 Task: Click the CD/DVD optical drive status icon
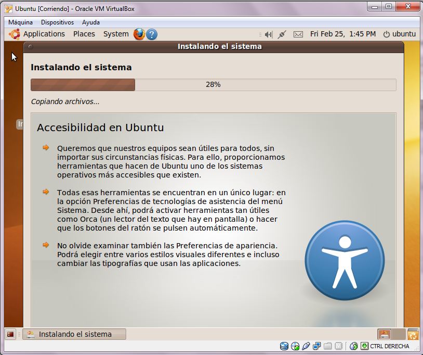click(295, 346)
